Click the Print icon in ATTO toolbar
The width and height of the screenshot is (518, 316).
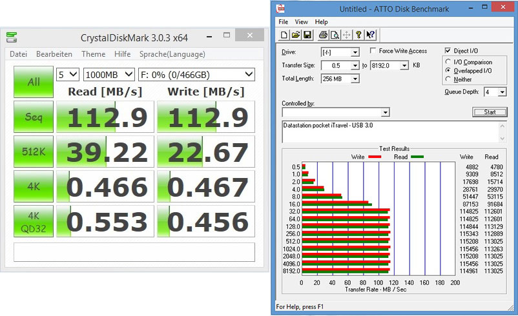(323, 35)
